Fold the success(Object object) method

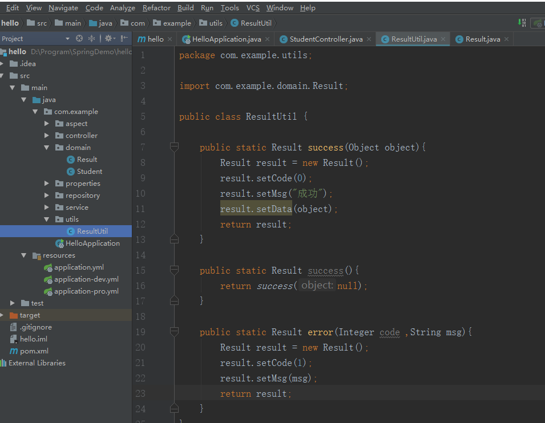[174, 147]
